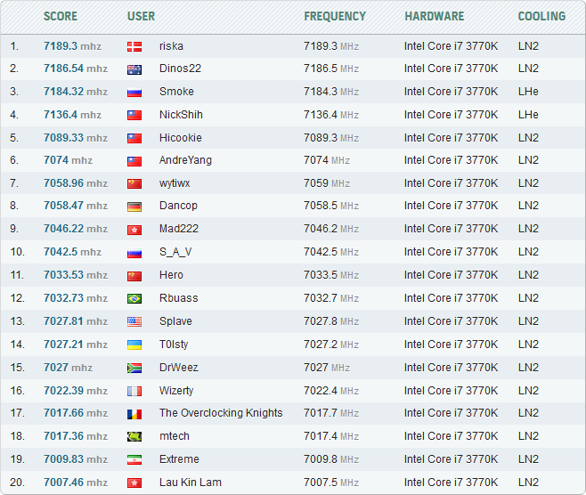The width and height of the screenshot is (586, 495).
Task: Click the France flag next to Wizerty
Action: click(134, 391)
